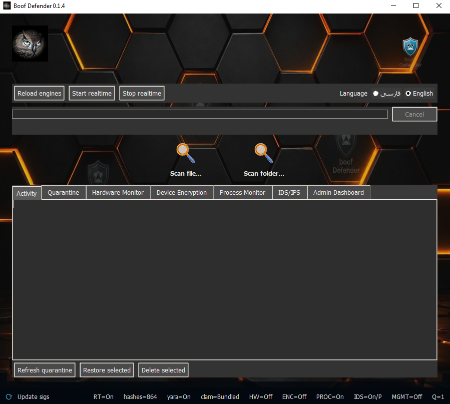Click the Scan folder... label
Viewport: 450px width, 404px height.
pyautogui.click(x=264, y=173)
